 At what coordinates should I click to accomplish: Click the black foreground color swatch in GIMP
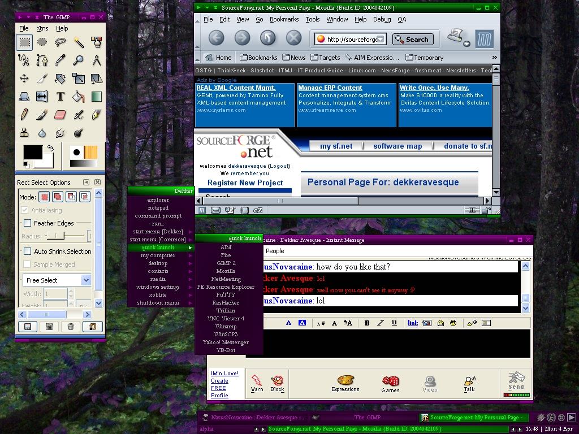[x=33, y=151]
